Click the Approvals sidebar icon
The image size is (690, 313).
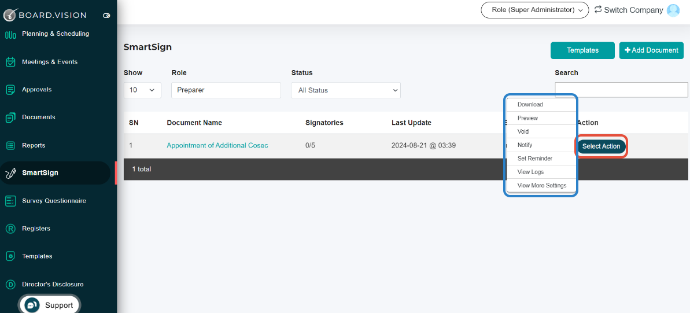coord(10,90)
